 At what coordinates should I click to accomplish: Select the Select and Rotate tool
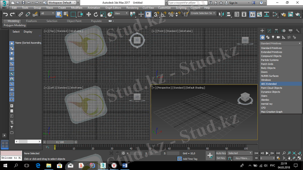[x=95, y=14]
